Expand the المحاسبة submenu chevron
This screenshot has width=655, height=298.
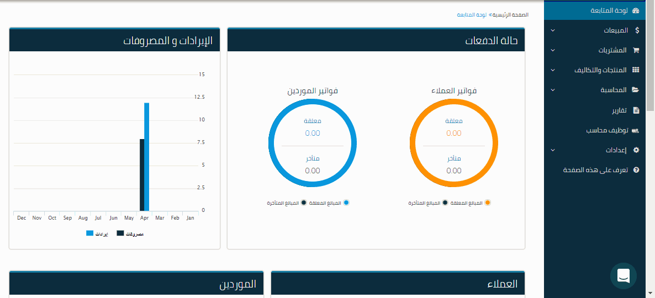pos(553,90)
